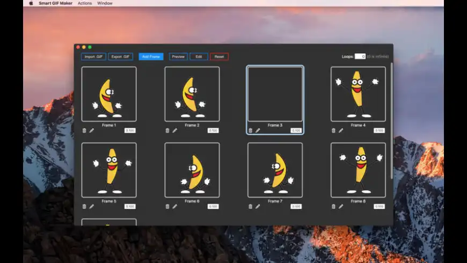Remove Frame 6 via its trash icon

(167, 206)
